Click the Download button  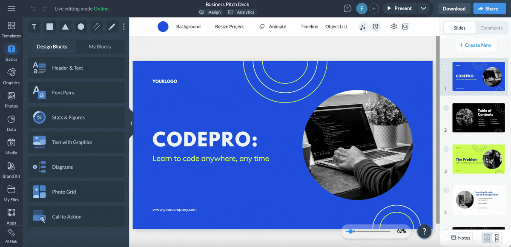coord(454,9)
